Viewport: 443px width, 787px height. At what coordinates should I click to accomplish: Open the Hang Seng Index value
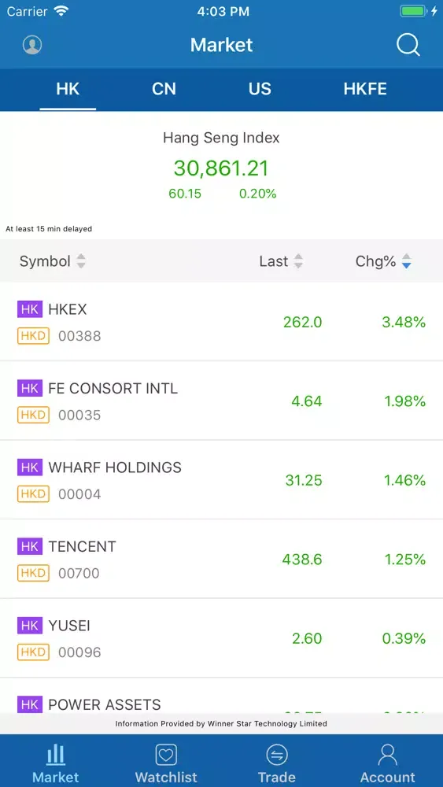coord(221,168)
